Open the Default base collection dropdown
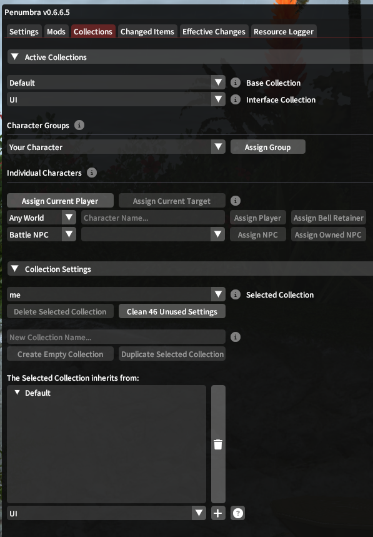Viewport: 373px width, 537px height. 116,83
